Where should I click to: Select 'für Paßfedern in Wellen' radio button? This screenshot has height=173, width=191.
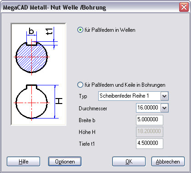(x=80, y=30)
